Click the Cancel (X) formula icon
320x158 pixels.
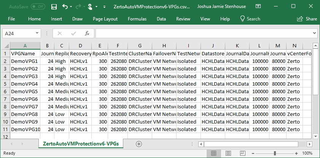tap(60, 33)
